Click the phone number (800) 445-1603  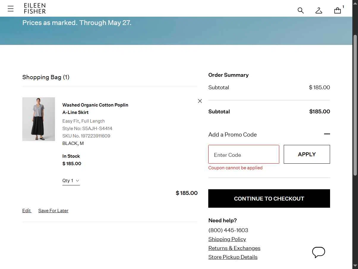(228, 230)
